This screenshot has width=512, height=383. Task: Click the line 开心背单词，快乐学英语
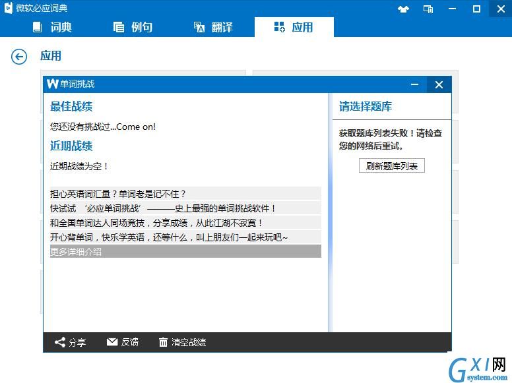[x=185, y=237]
